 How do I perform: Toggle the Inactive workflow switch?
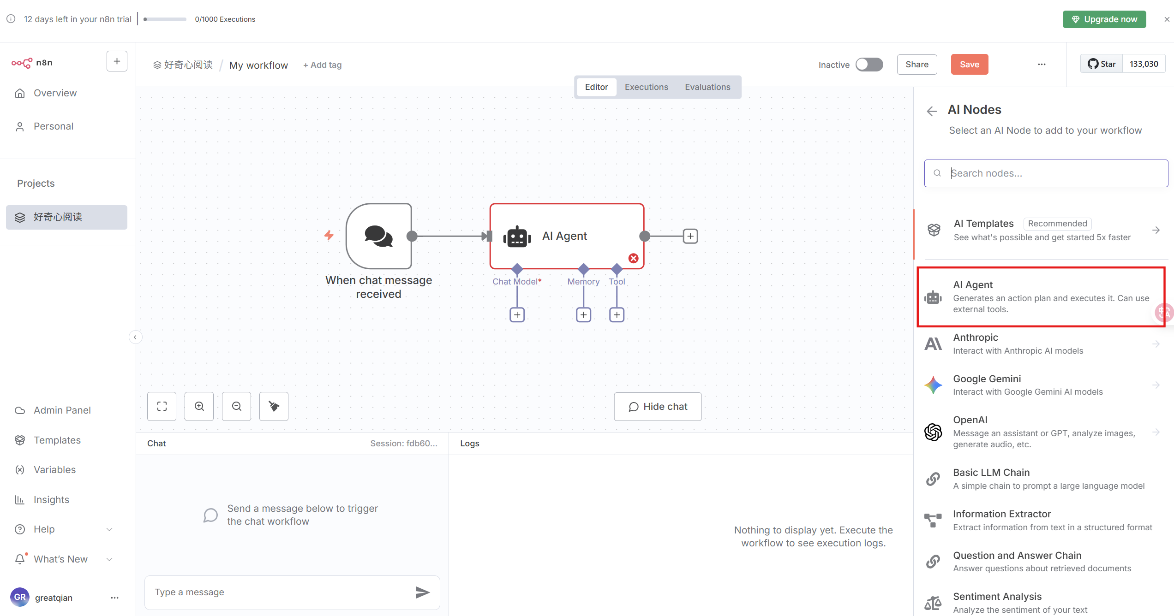click(x=869, y=65)
